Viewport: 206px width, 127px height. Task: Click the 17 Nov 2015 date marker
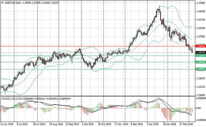coord(121,124)
